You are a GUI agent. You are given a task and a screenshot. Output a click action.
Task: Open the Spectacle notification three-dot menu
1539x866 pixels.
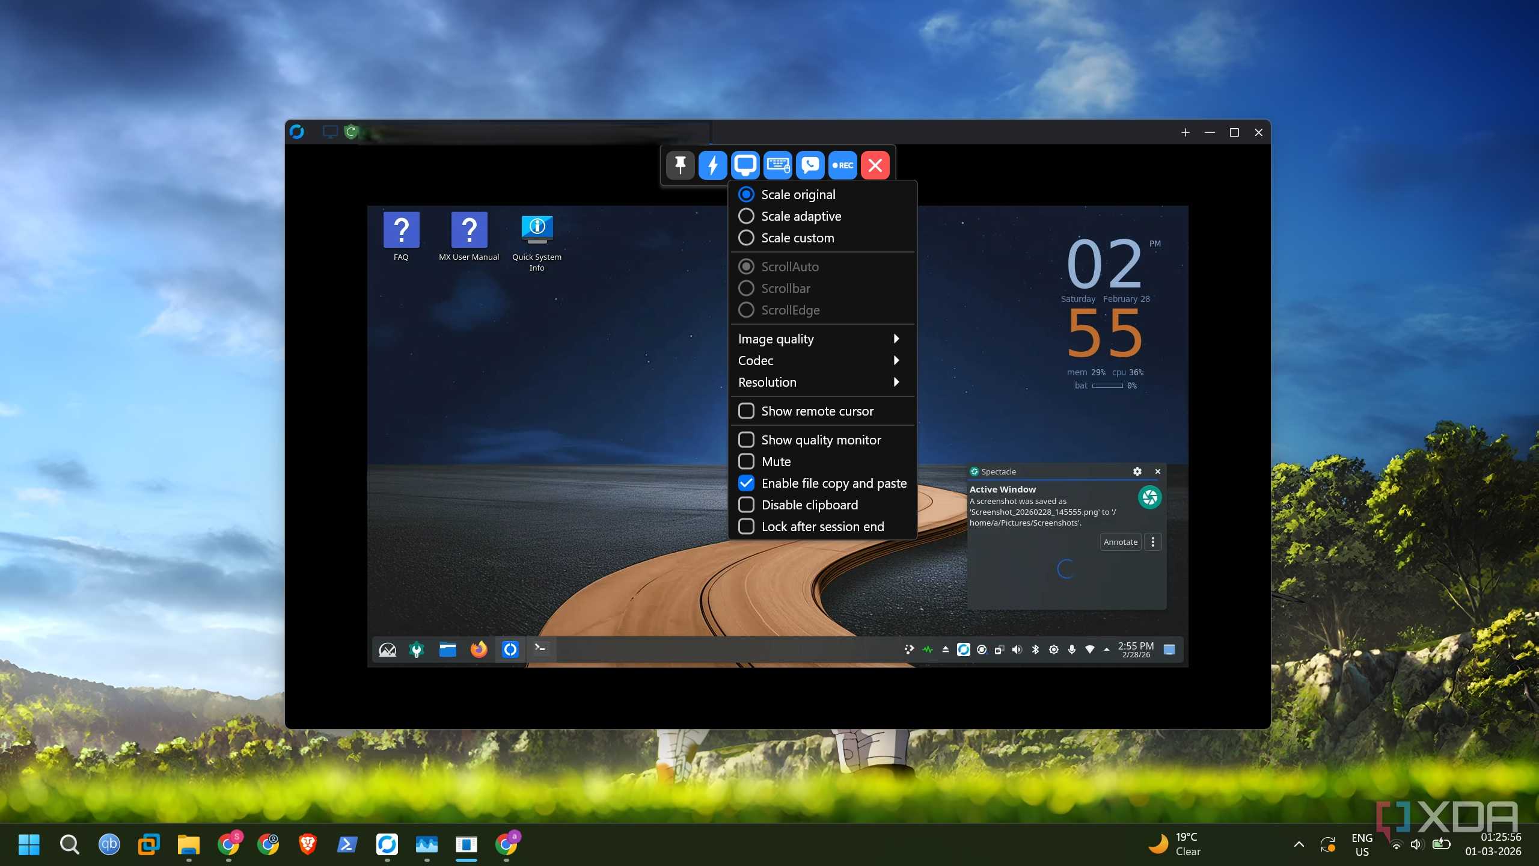pos(1153,542)
